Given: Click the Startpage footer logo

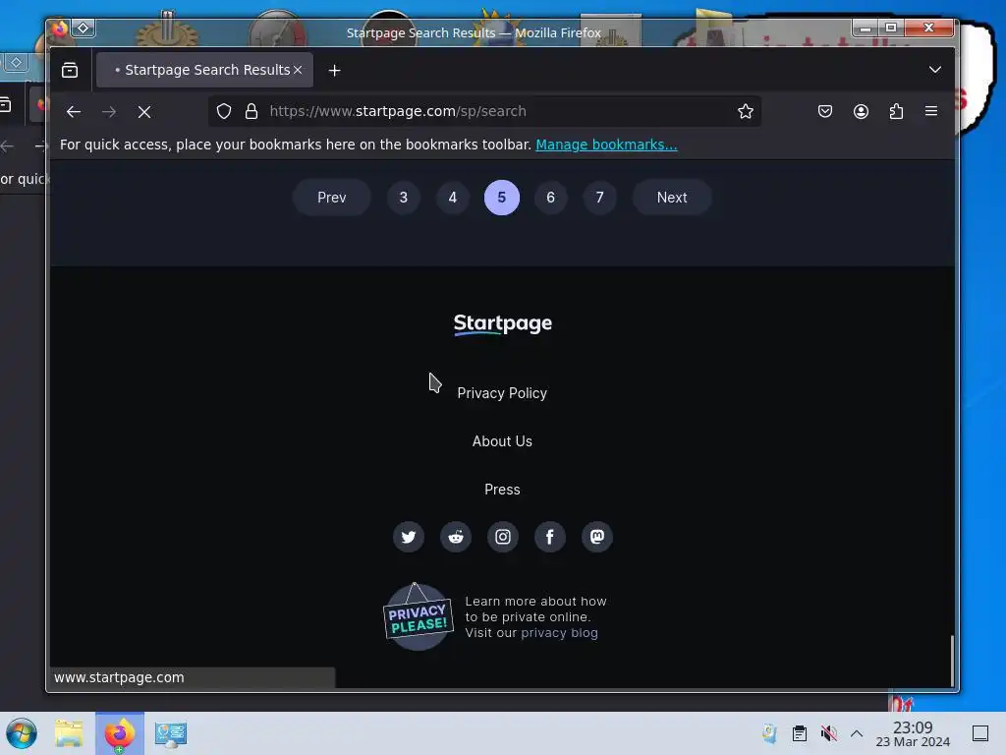Looking at the screenshot, I should pos(503,324).
